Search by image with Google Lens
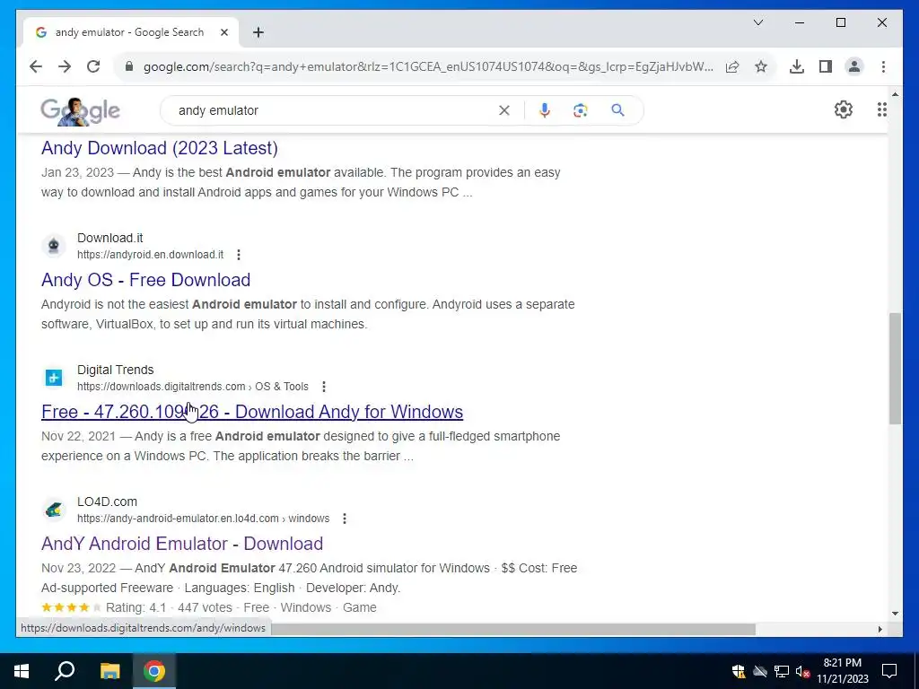 581,110
